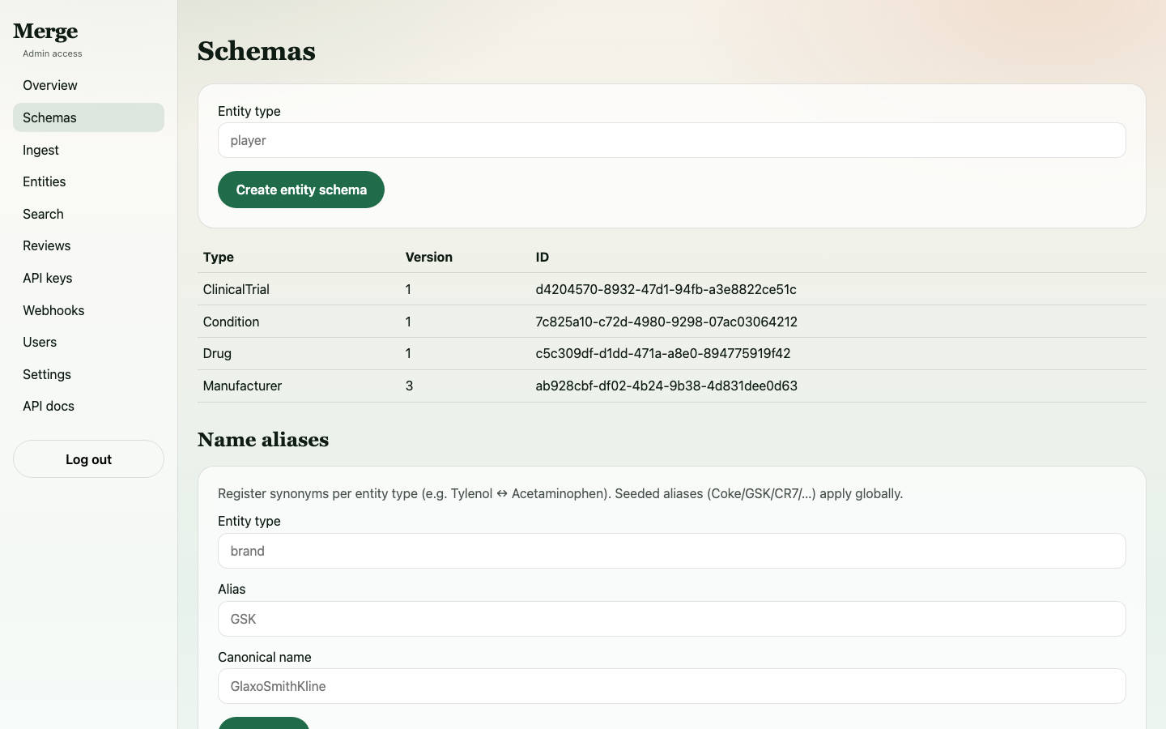Screen dimensions: 1166x729
Task: Select the ClinicalTrial type cell
Action: click(x=236, y=289)
